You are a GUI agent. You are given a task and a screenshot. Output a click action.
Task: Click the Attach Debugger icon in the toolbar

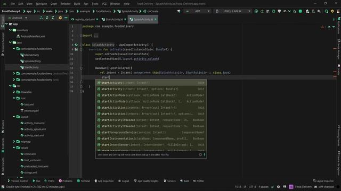pos(295,11)
